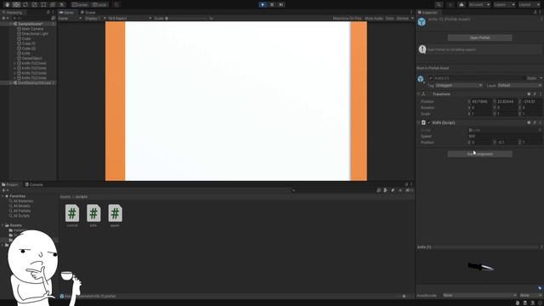Open the Tag Untagged dropdown
The width and height of the screenshot is (544, 306).
point(459,85)
